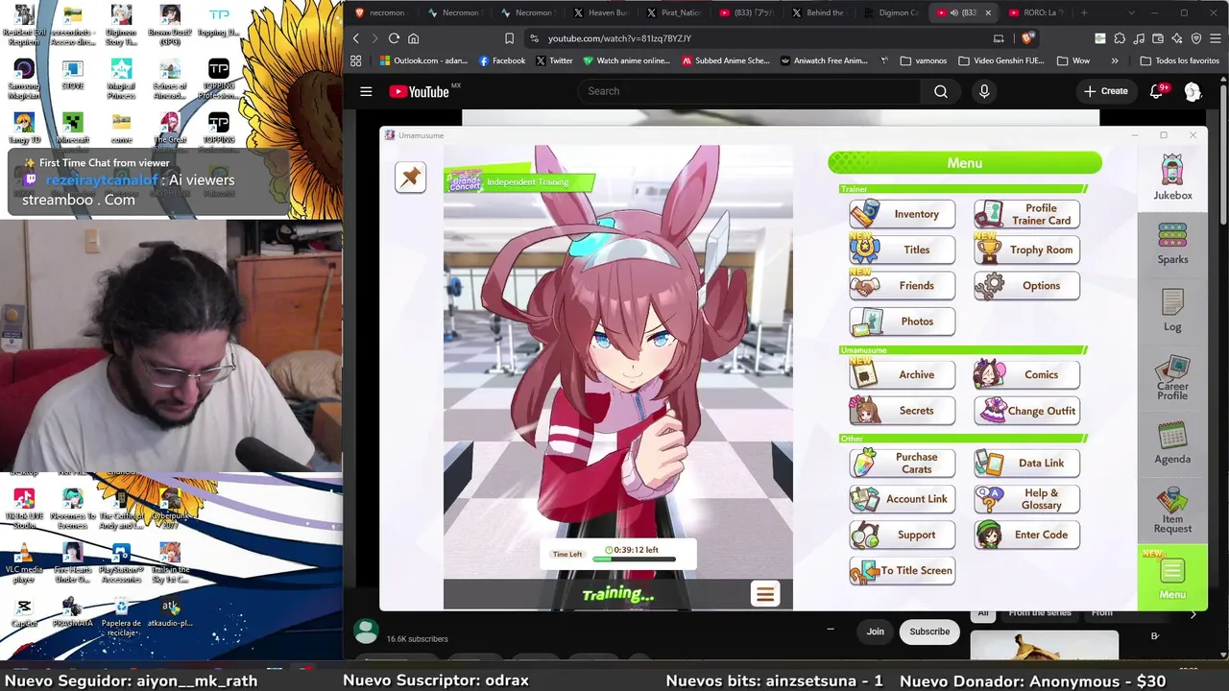Return To Title Screen
Image resolution: width=1229 pixels, height=691 pixels.
[903, 570]
